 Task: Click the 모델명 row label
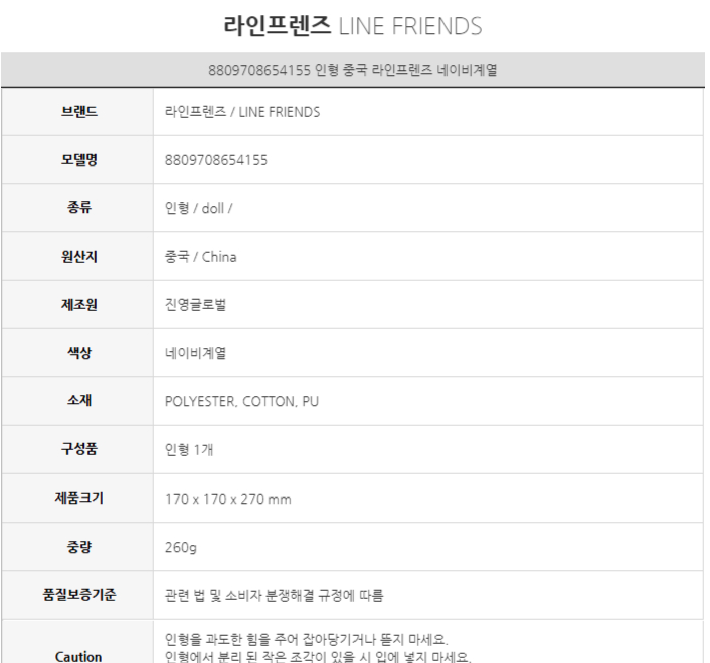coord(79,159)
